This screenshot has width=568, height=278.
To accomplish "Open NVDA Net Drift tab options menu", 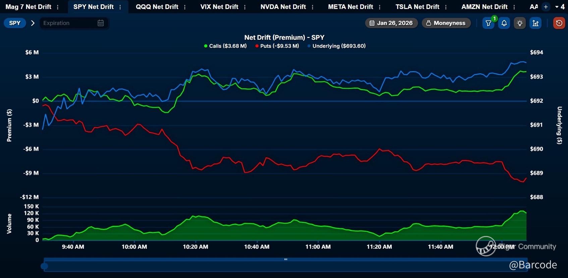I will (313, 7).
